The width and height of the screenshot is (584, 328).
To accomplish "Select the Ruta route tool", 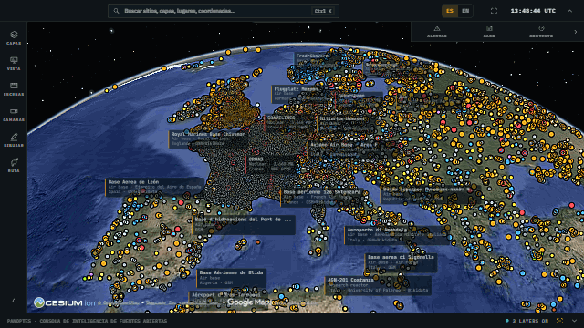I will (14, 166).
